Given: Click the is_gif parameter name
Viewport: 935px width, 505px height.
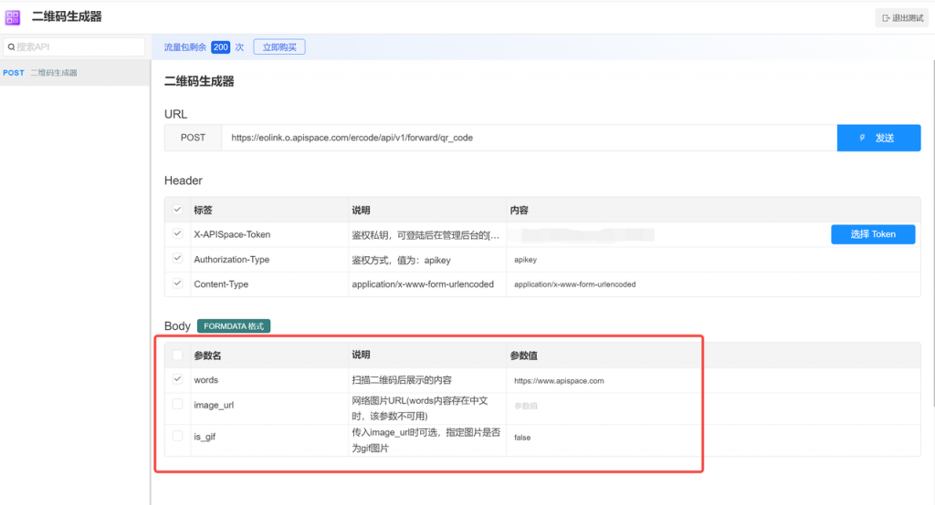Looking at the screenshot, I should point(205,437).
